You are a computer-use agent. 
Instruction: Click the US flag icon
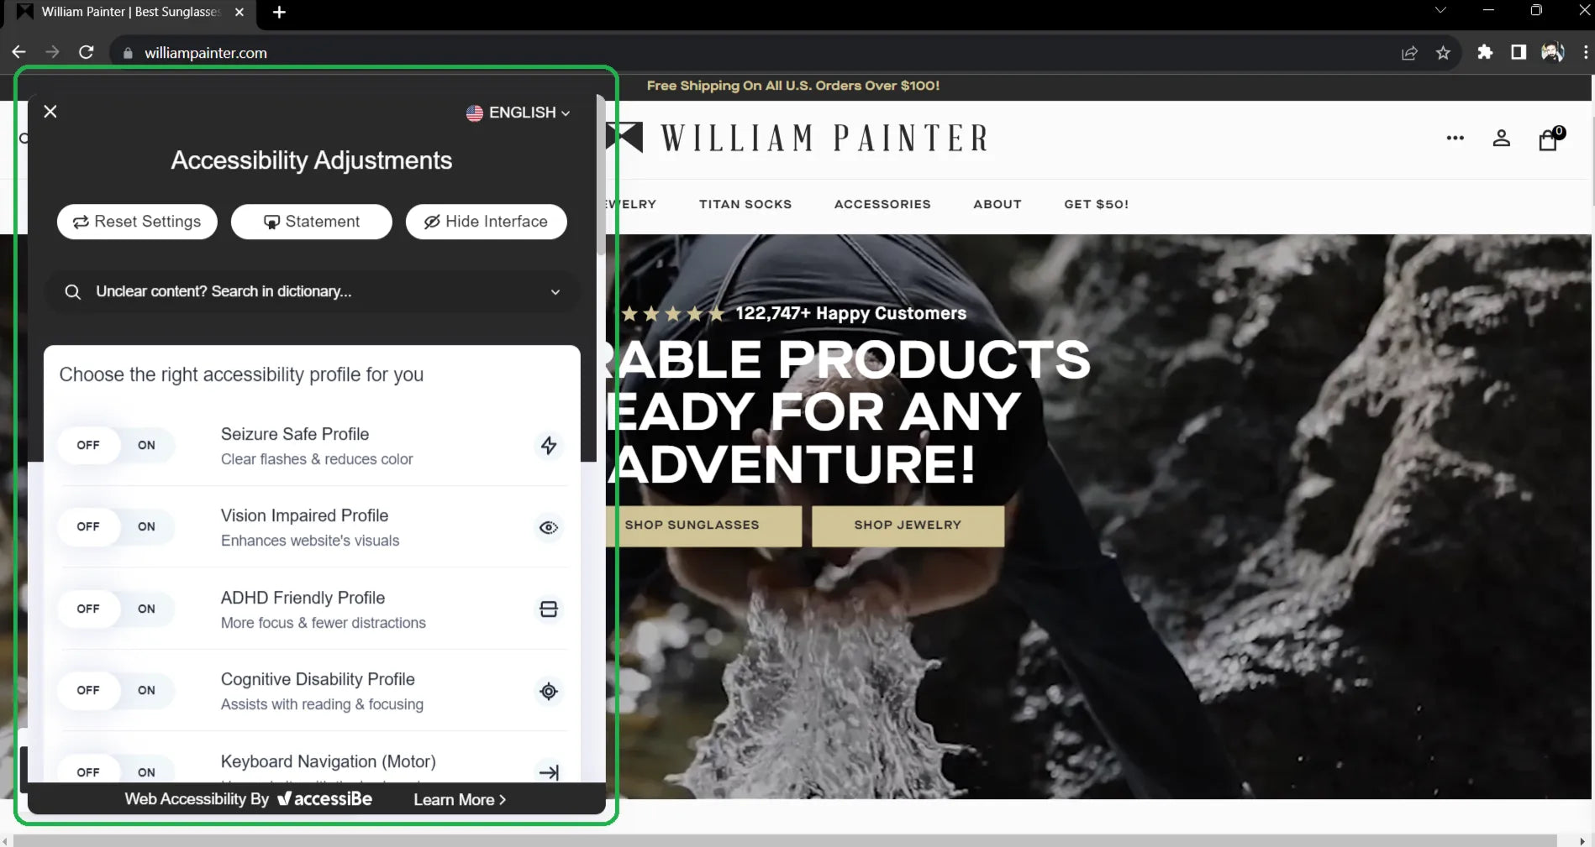click(x=475, y=112)
